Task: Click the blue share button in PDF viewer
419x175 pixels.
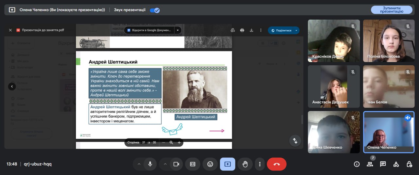Action: (x=281, y=30)
